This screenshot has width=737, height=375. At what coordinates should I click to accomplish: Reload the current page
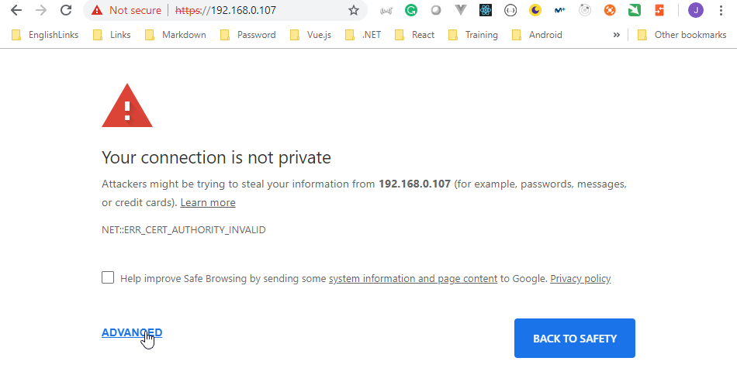pos(66,10)
